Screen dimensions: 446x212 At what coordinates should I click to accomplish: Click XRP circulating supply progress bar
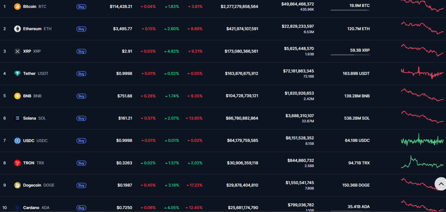tap(350, 55)
